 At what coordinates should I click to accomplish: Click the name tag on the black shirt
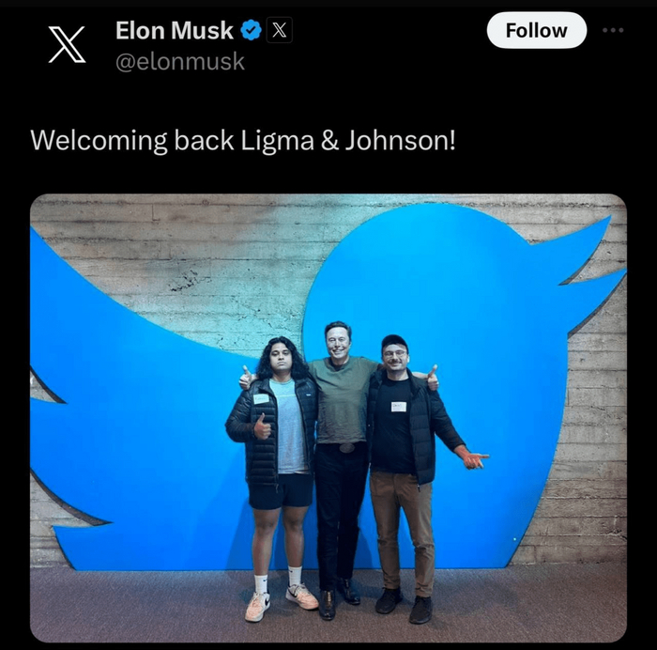tap(399, 407)
